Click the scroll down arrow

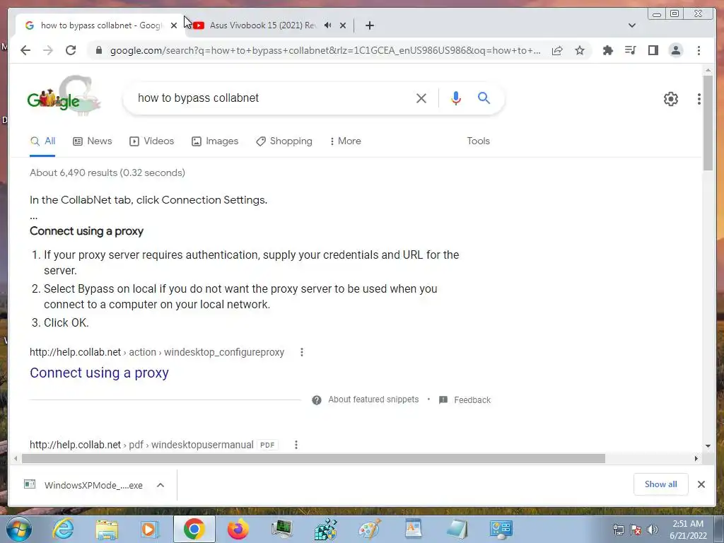coord(708,446)
